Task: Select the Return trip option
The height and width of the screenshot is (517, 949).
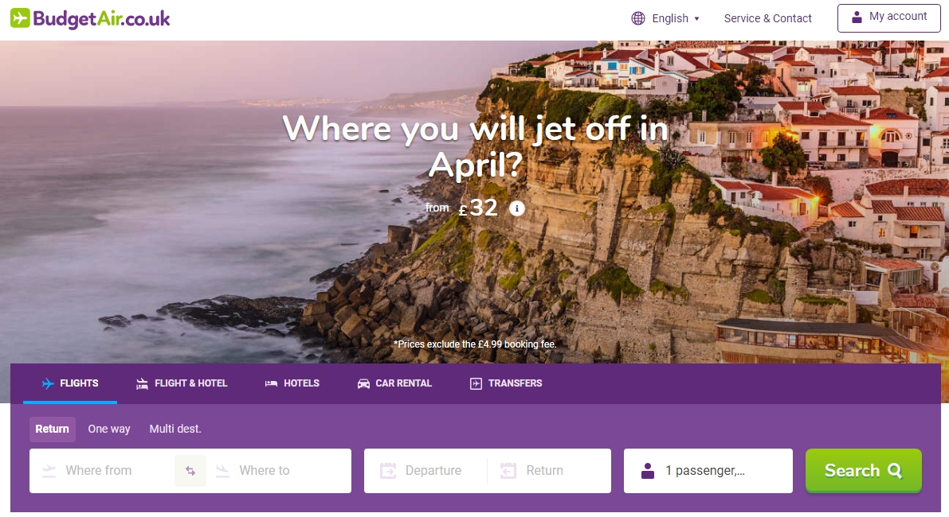Action: point(52,429)
